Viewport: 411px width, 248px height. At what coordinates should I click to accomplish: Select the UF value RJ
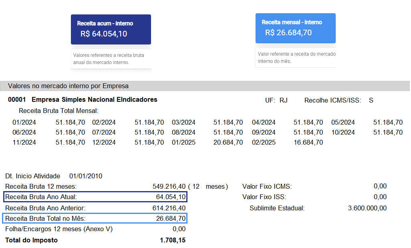pos(284,100)
